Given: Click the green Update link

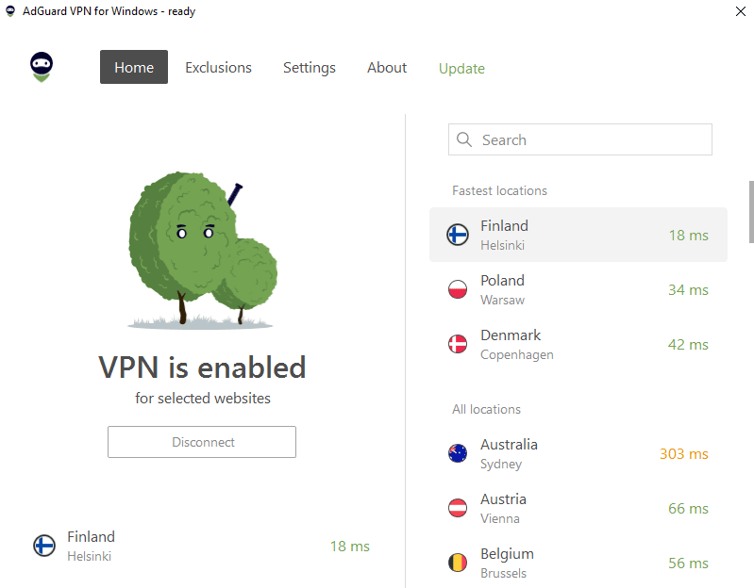Looking at the screenshot, I should pyautogui.click(x=461, y=69).
